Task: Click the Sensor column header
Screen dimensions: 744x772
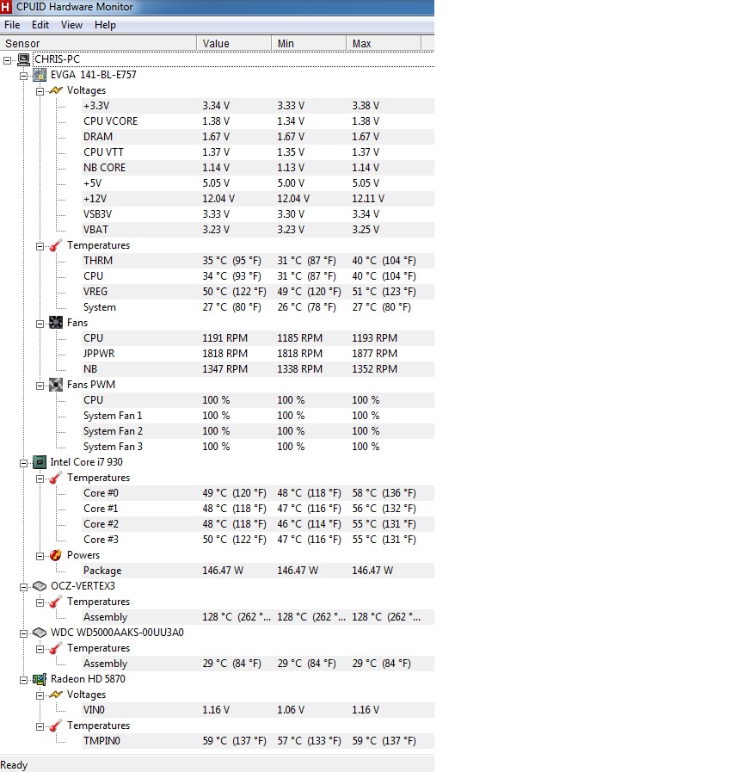Action: pyautogui.click(x=98, y=43)
